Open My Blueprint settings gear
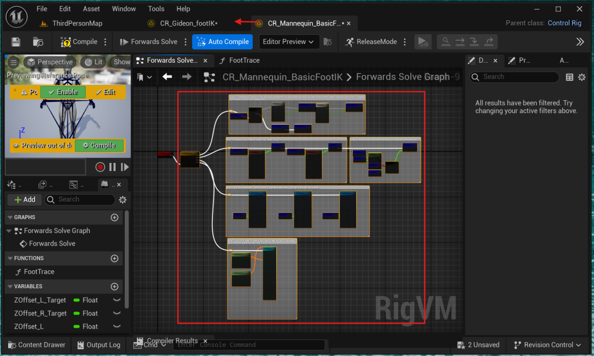The height and width of the screenshot is (356, 594). point(123,199)
